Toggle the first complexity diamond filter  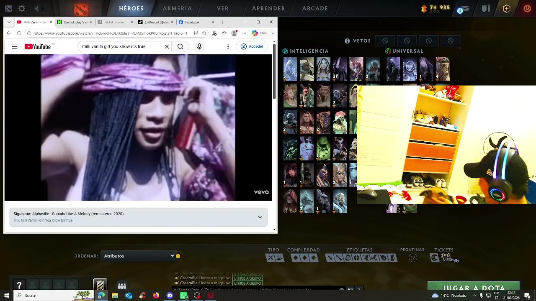tap(295, 258)
